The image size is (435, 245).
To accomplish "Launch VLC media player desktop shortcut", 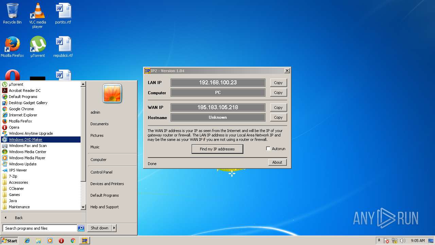I will 37,15.
